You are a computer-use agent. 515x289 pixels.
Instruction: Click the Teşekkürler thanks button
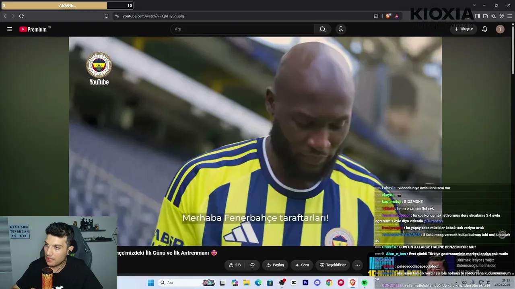(x=332, y=265)
